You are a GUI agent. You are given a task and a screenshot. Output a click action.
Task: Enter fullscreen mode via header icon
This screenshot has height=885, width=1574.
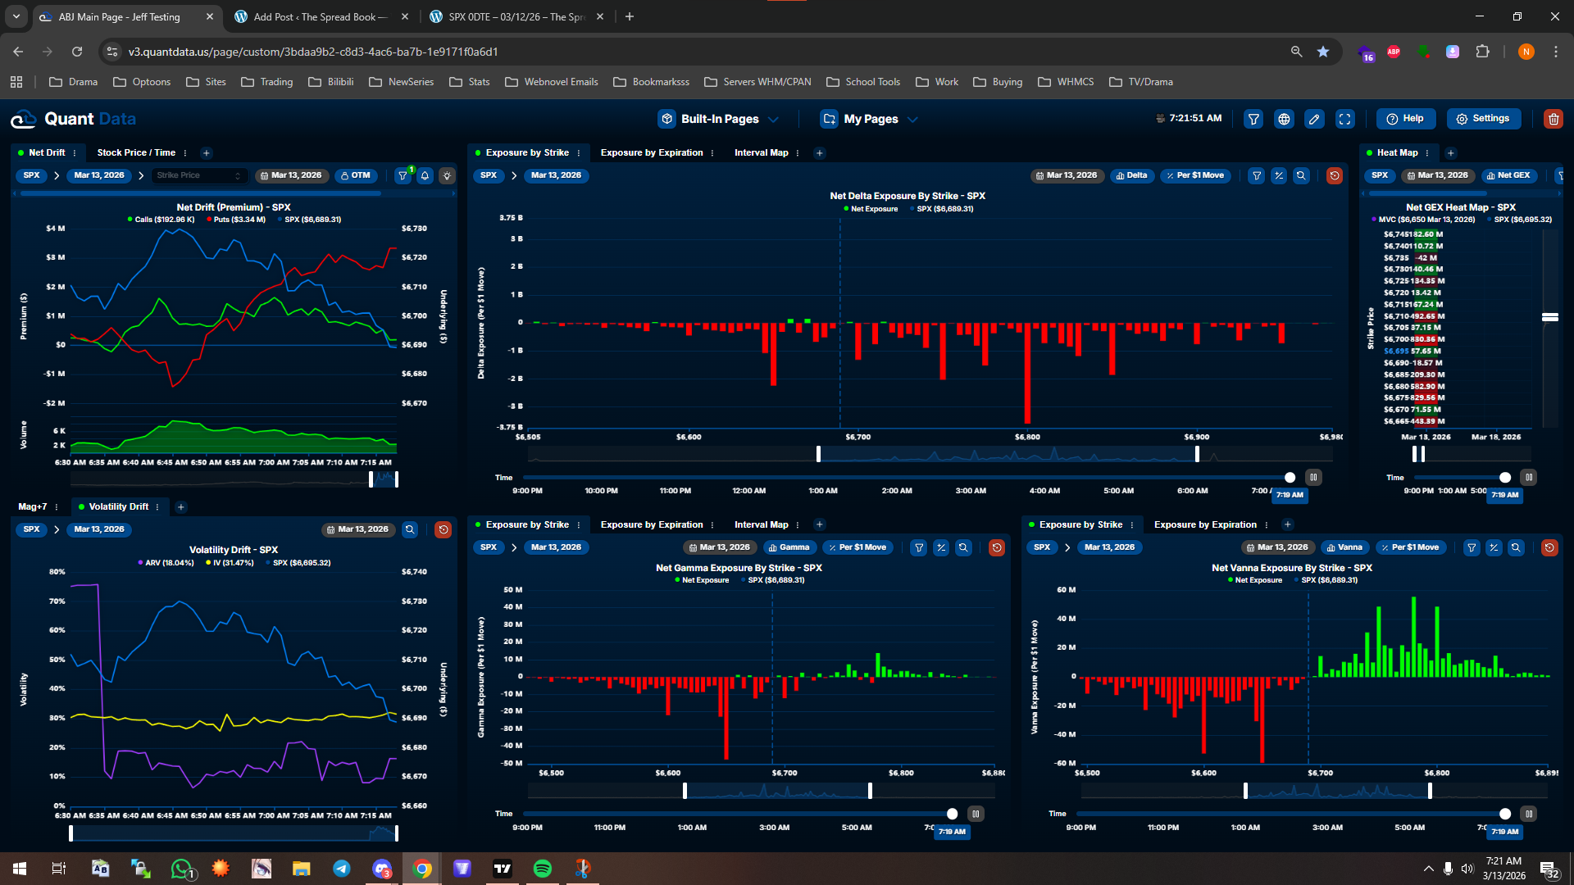click(1345, 119)
